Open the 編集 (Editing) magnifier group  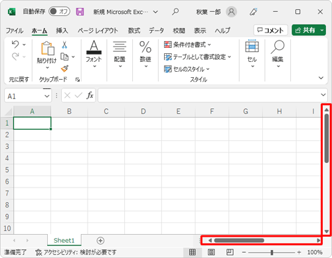[278, 54]
